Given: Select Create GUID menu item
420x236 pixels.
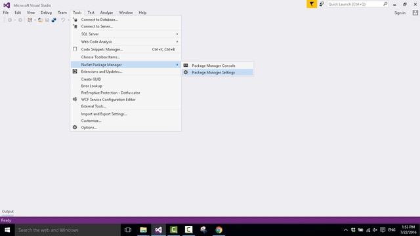Looking at the screenshot, I should [125, 79].
